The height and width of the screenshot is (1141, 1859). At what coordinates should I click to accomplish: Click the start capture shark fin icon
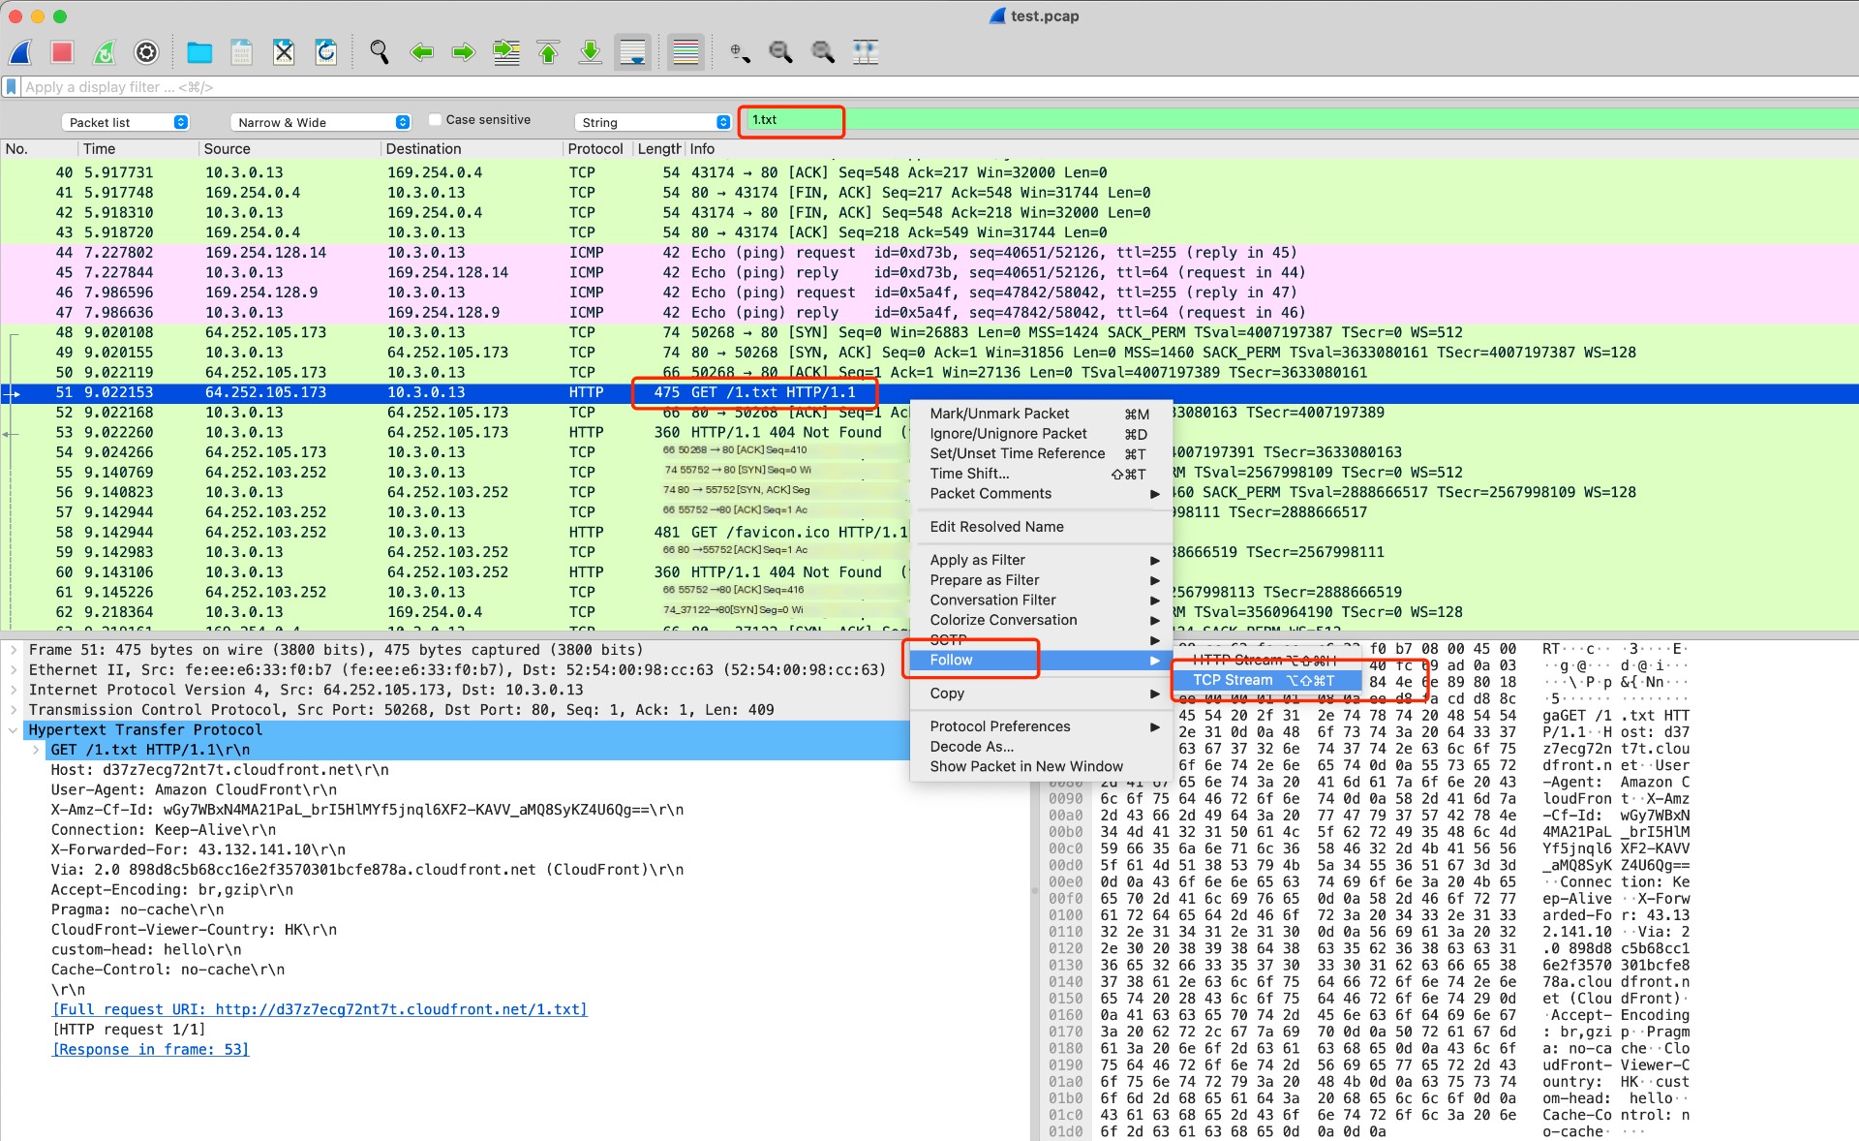coord(20,52)
